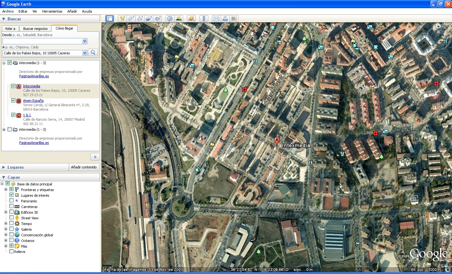Enable the Relieve terrain checkbox

pyautogui.click(x=11, y=251)
